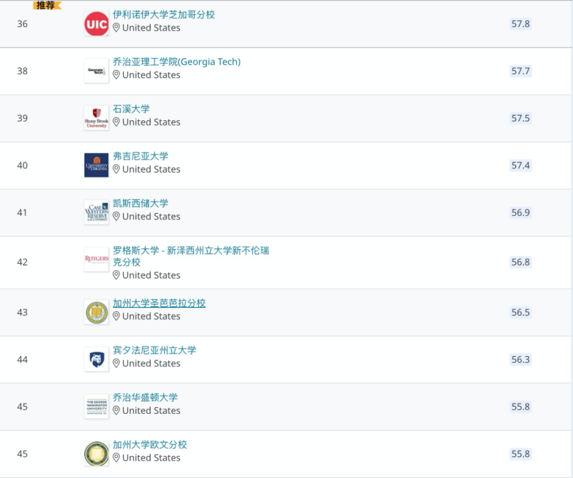Click "United States" under 加州大学欧文分校
The width and height of the screenshot is (573, 478).
pos(151,457)
